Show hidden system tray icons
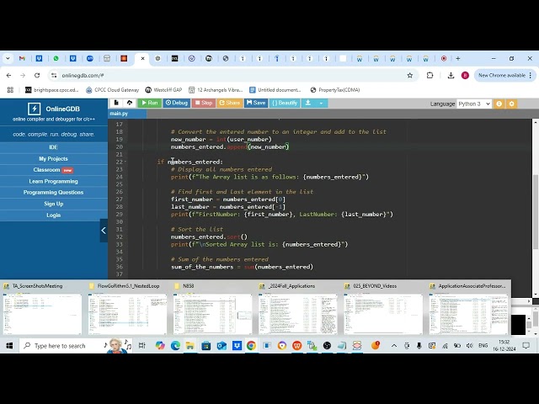The width and height of the screenshot is (539, 404). 394,346
